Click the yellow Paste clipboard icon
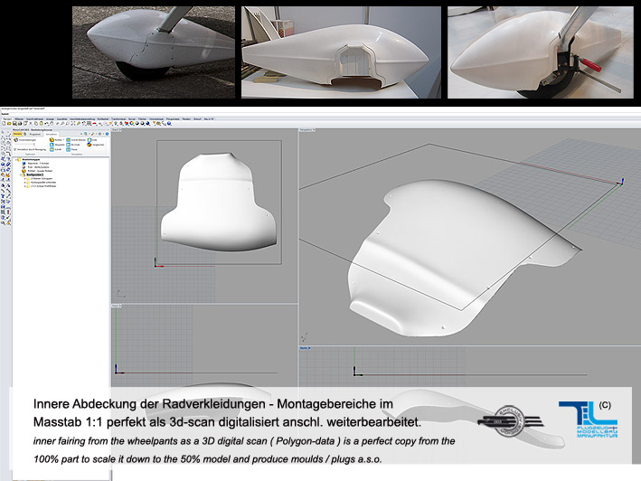The width and height of the screenshot is (641, 481). [x=41, y=124]
